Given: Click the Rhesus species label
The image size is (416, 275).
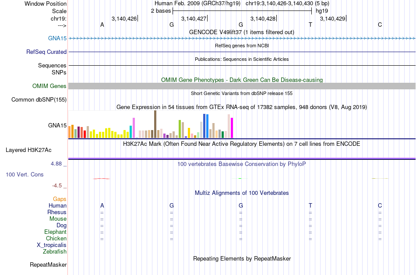Looking at the screenshot, I should coord(57,212).
